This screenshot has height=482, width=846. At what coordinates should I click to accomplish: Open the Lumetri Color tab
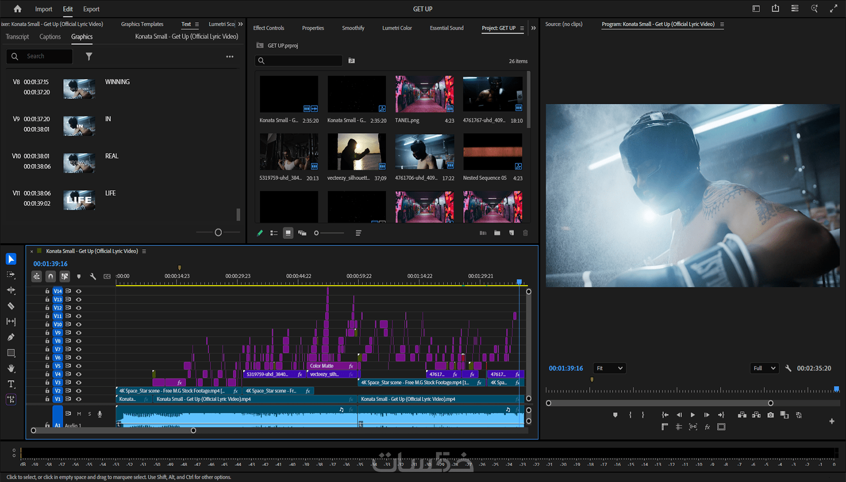(x=397, y=28)
